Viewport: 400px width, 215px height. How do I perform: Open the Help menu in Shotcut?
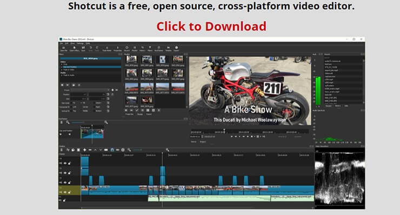[88, 43]
